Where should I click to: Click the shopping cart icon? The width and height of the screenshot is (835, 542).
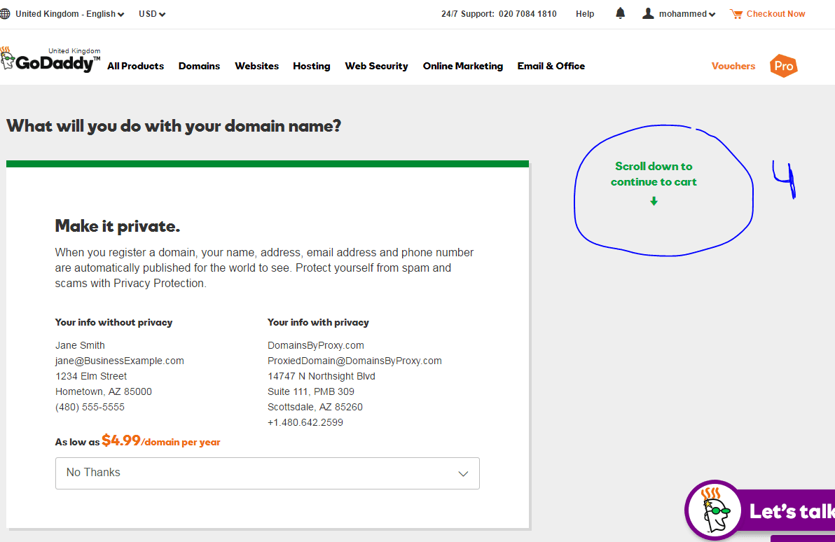click(x=736, y=13)
